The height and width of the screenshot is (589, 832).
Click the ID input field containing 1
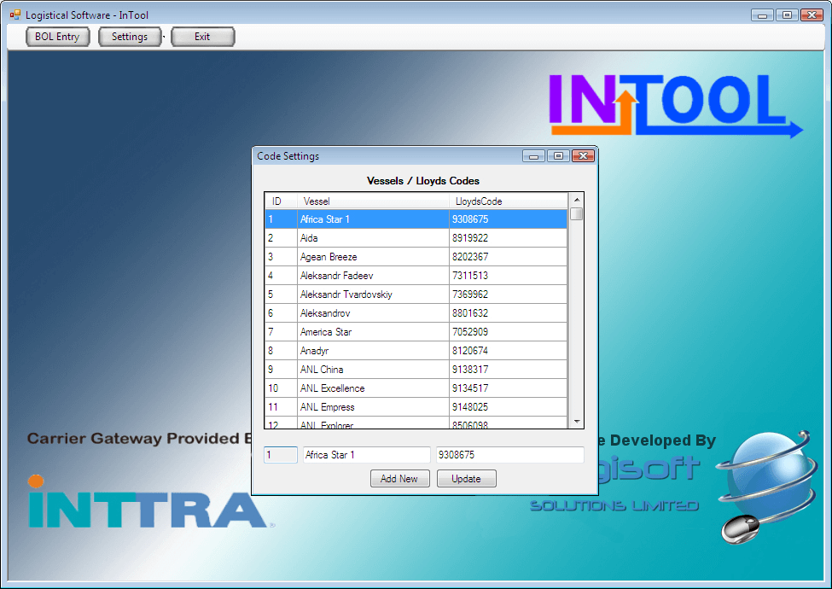coord(281,455)
